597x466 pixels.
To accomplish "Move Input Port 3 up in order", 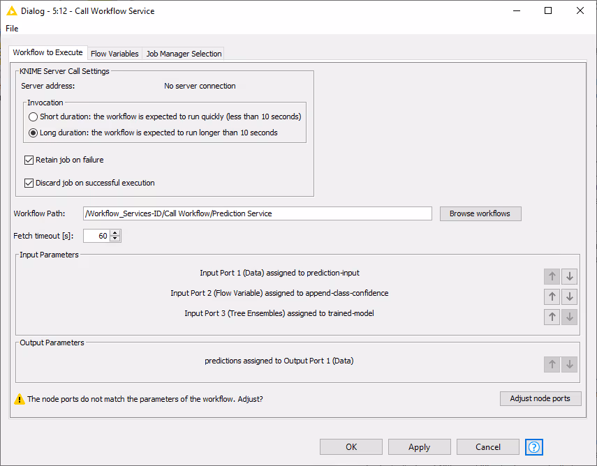I will (x=552, y=317).
